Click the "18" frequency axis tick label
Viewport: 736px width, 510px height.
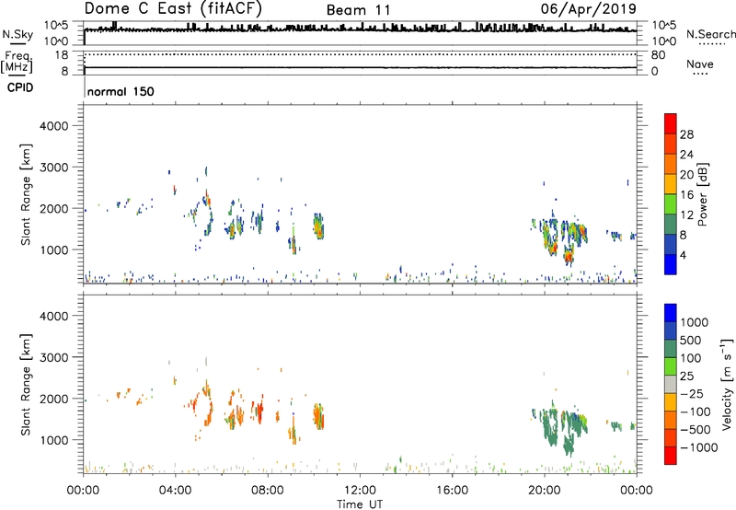[x=62, y=55]
